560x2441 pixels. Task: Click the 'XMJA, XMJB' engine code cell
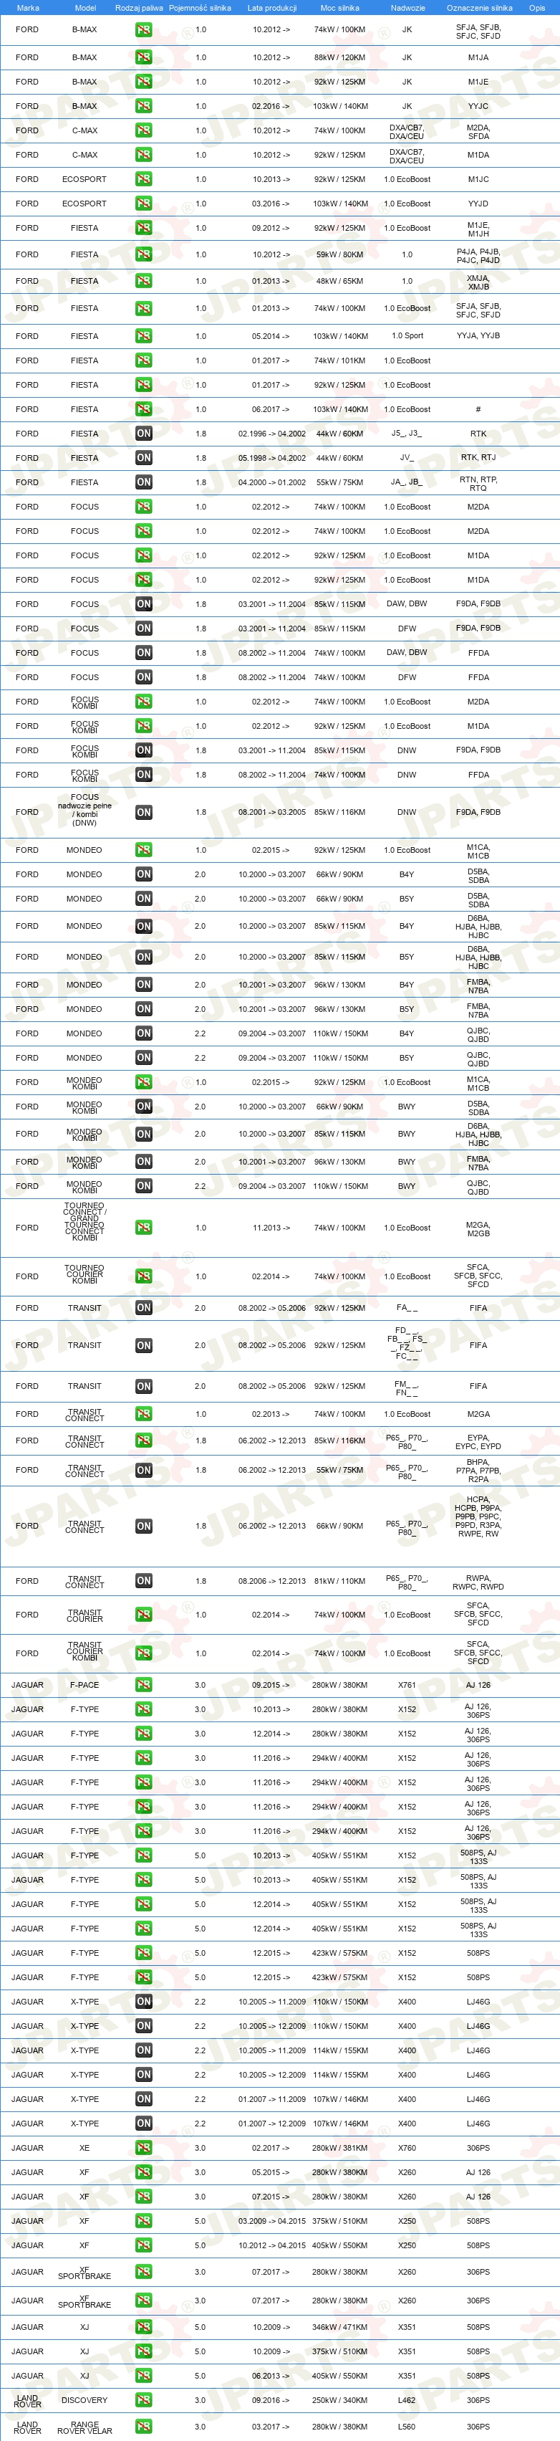(478, 282)
